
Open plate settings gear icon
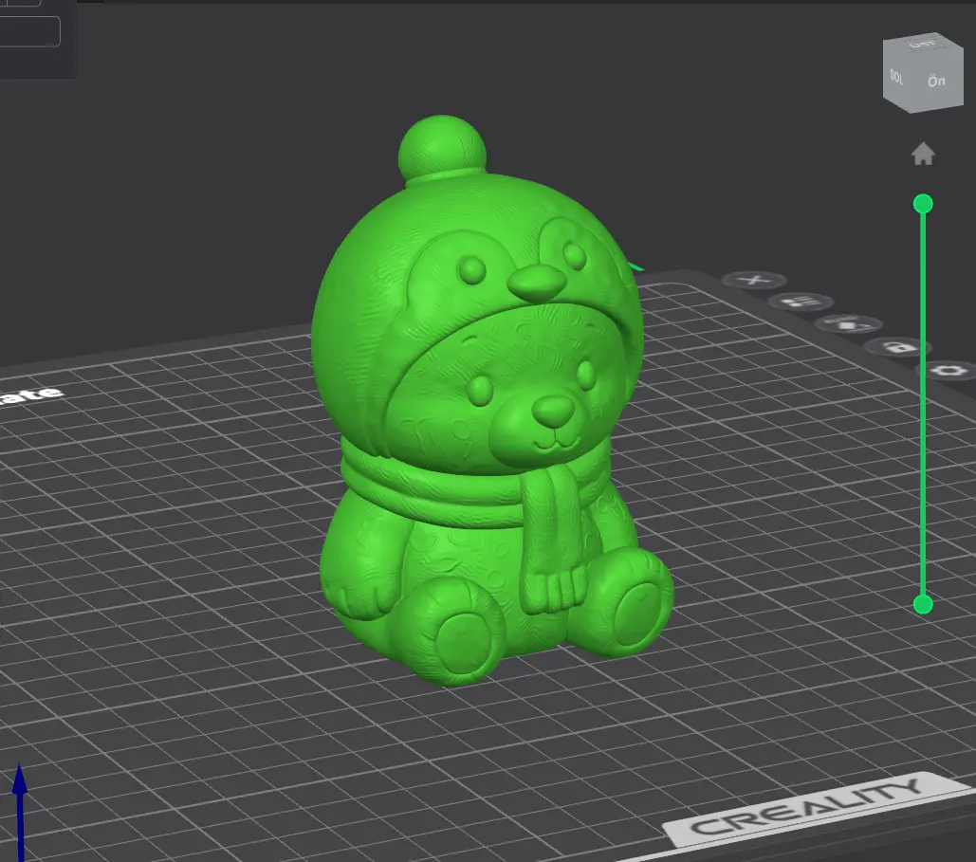tap(948, 372)
